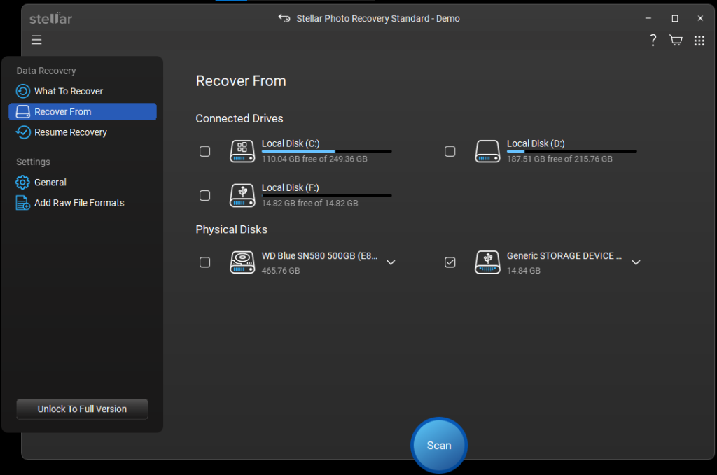Check the Local Disk (D:) checkbox
Viewport: 717px width, 475px height.
tap(450, 151)
